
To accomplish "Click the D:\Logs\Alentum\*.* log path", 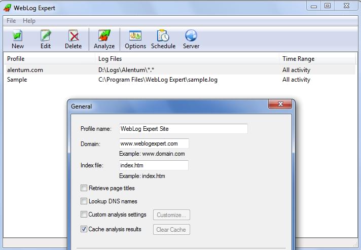I will click(x=126, y=70).
